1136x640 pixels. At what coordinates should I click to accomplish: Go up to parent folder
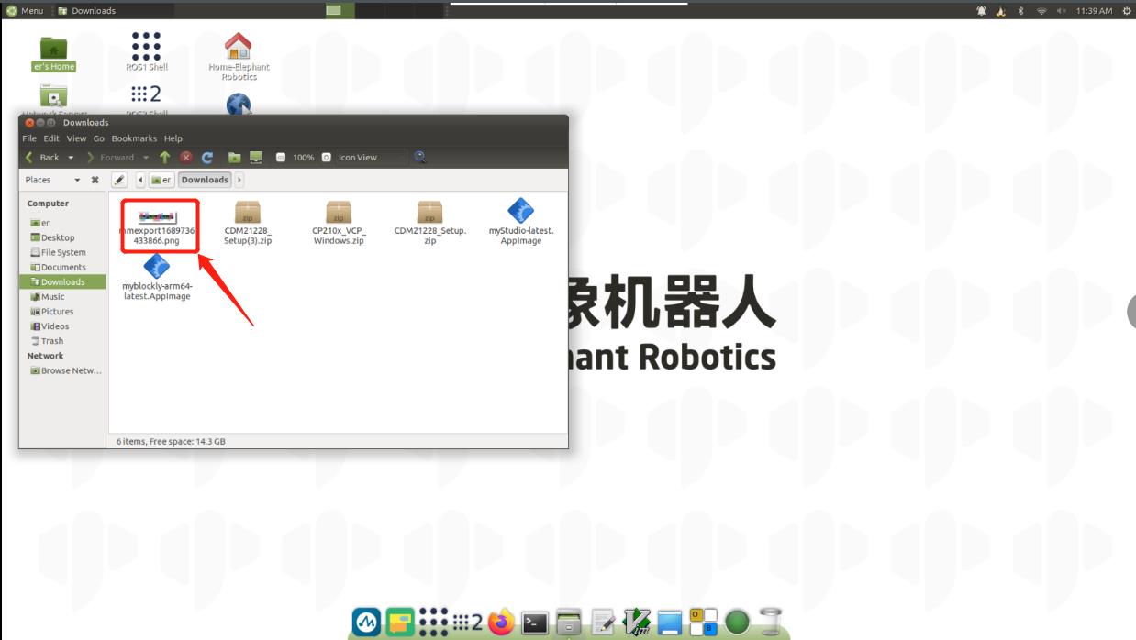[165, 158]
